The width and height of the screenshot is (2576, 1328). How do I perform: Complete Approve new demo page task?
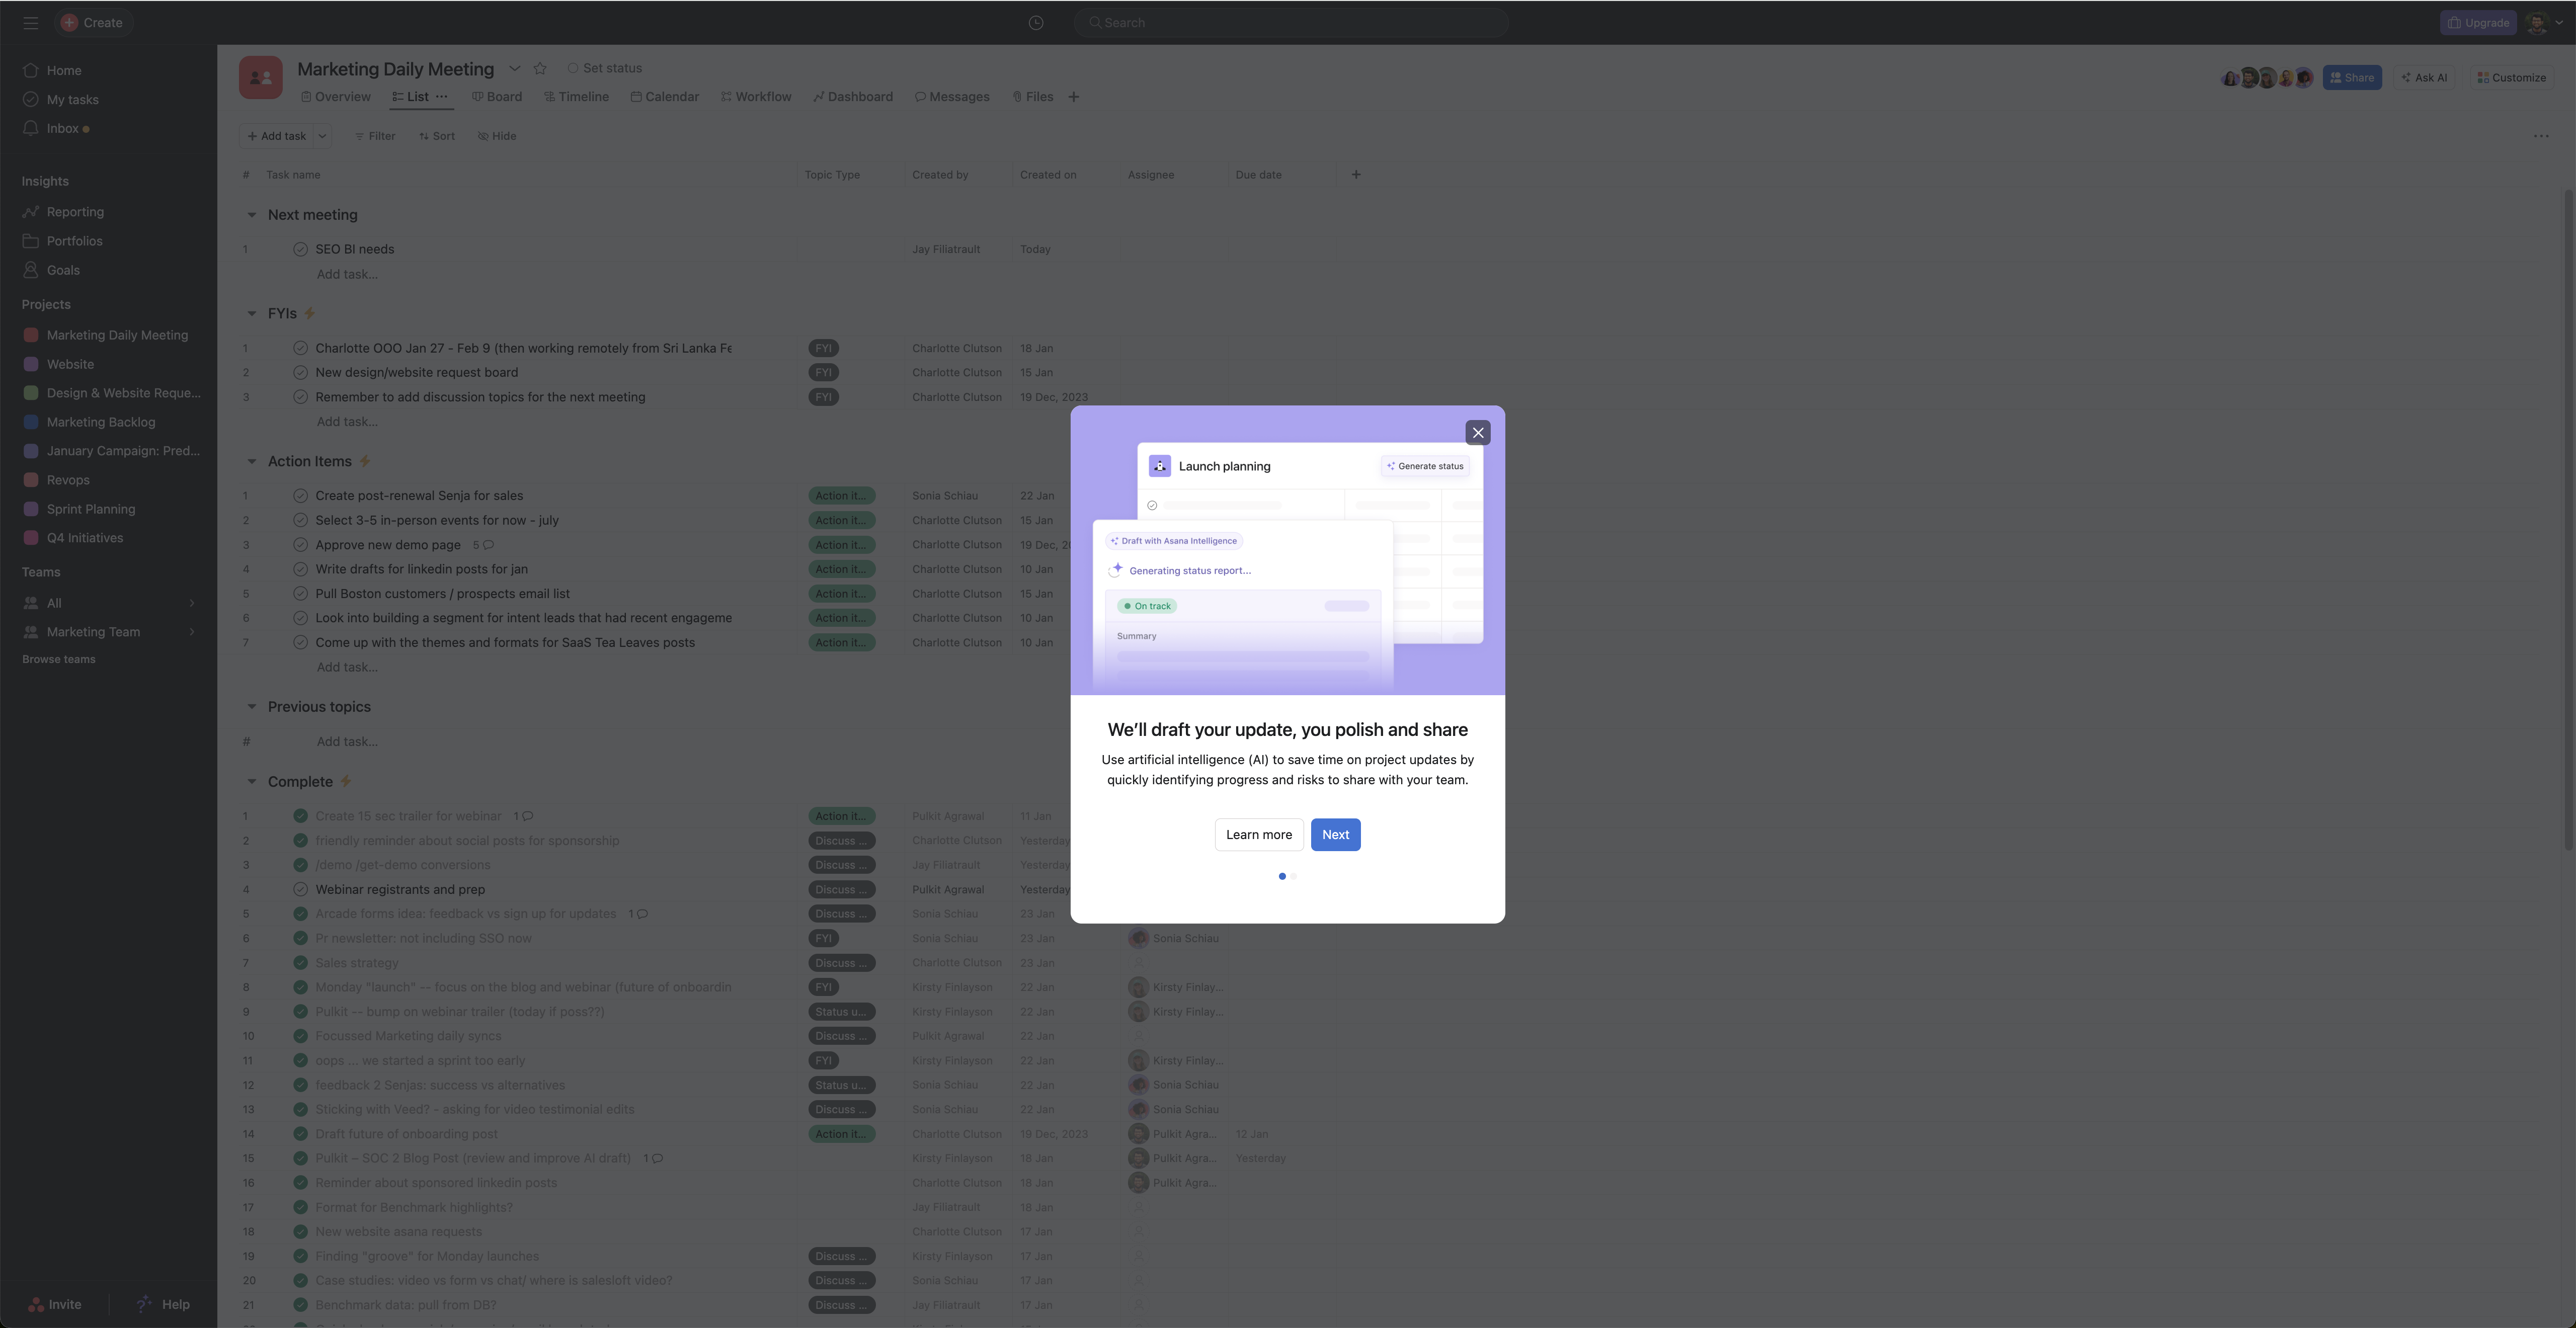click(300, 545)
